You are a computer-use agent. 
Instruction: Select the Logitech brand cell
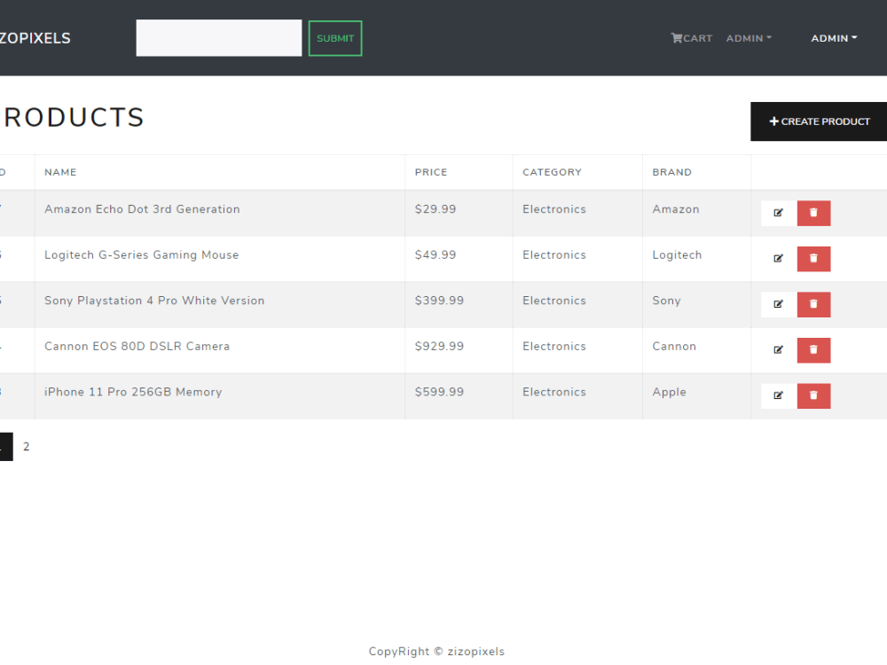(677, 255)
